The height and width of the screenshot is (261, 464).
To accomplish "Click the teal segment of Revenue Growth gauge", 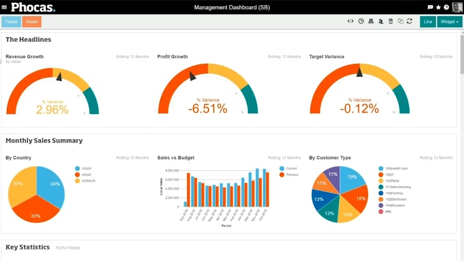I will [x=92, y=102].
